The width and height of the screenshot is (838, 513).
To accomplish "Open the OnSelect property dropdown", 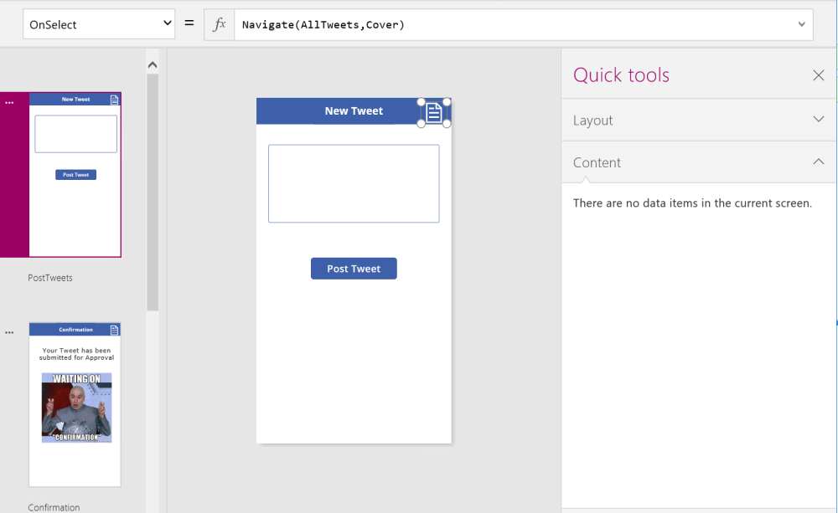I will (101, 25).
